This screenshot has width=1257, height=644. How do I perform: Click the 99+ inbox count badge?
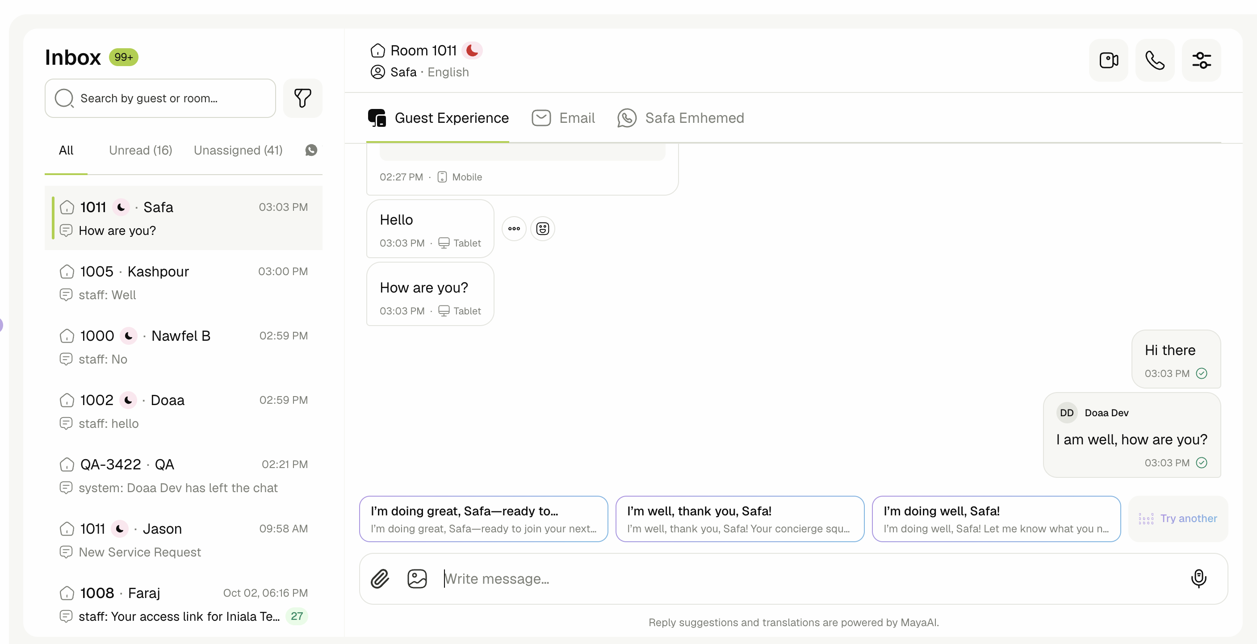point(123,57)
